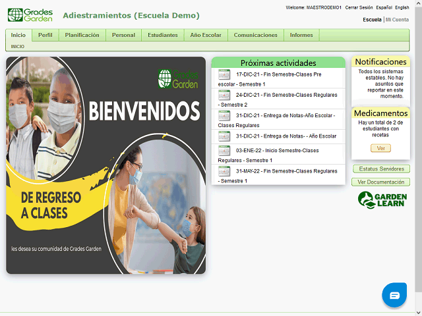Viewport: 422px width, 316px height.
Task: Go to the Personal tab
Action: click(x=123, y=35)
